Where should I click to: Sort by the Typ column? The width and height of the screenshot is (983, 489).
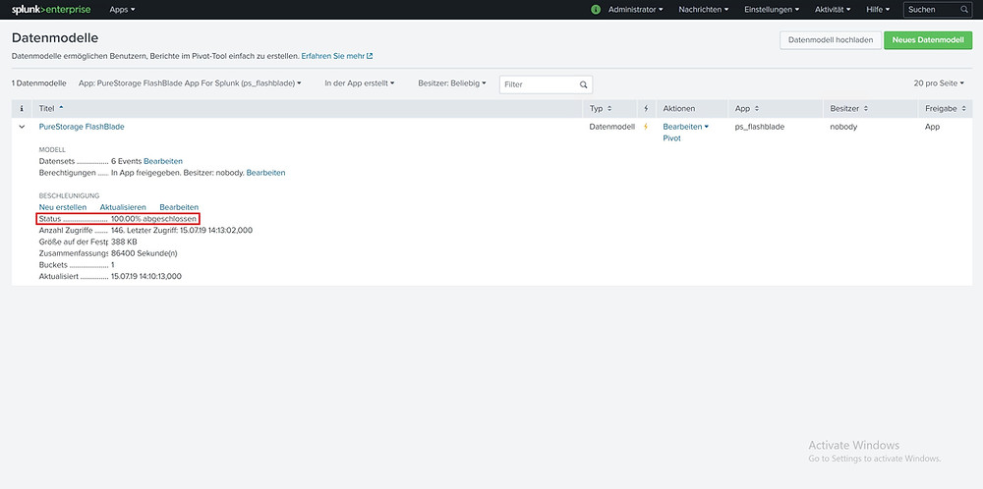(600, 108)
